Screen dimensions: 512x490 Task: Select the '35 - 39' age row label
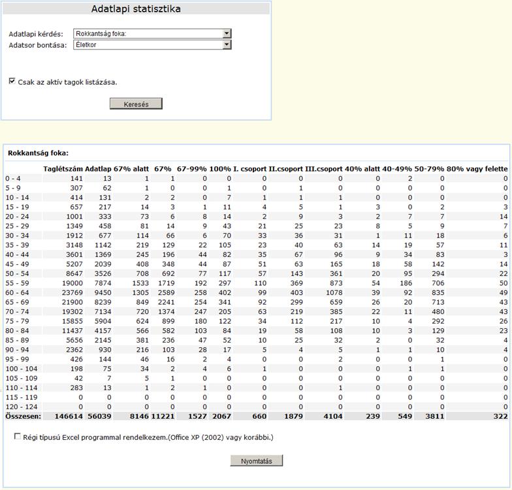click(x=17, y=245)
